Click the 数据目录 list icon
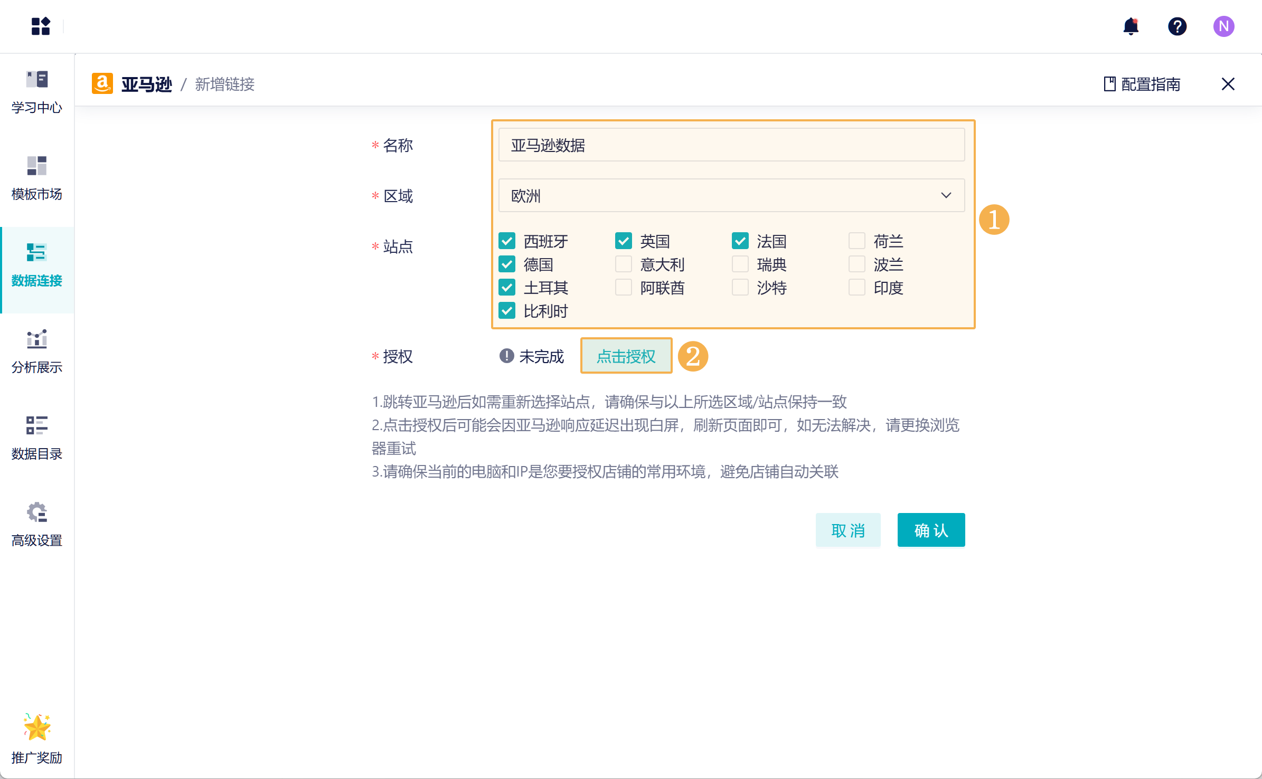The height and width of the screenshot is (779, 1262). 37,425
